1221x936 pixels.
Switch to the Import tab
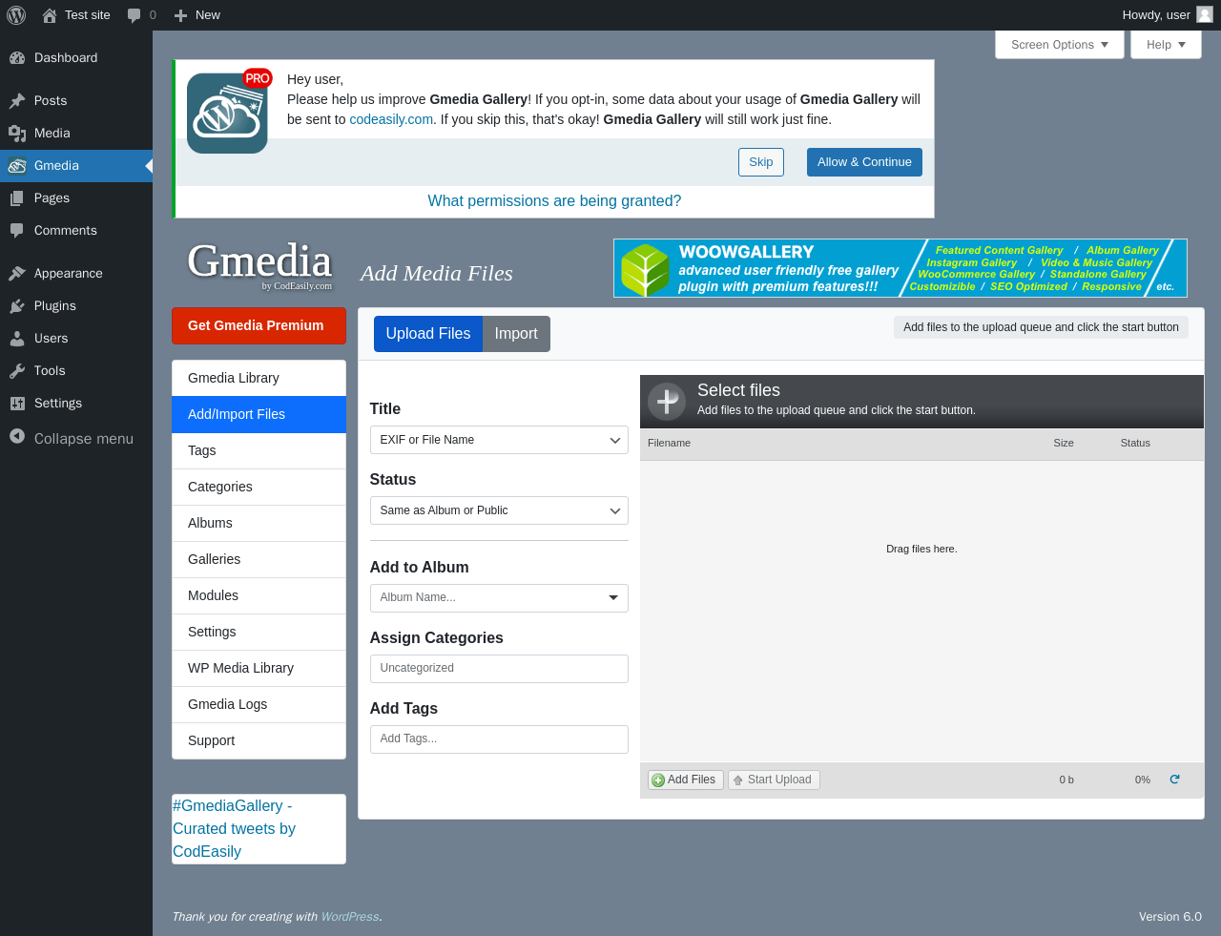point(516,334)
